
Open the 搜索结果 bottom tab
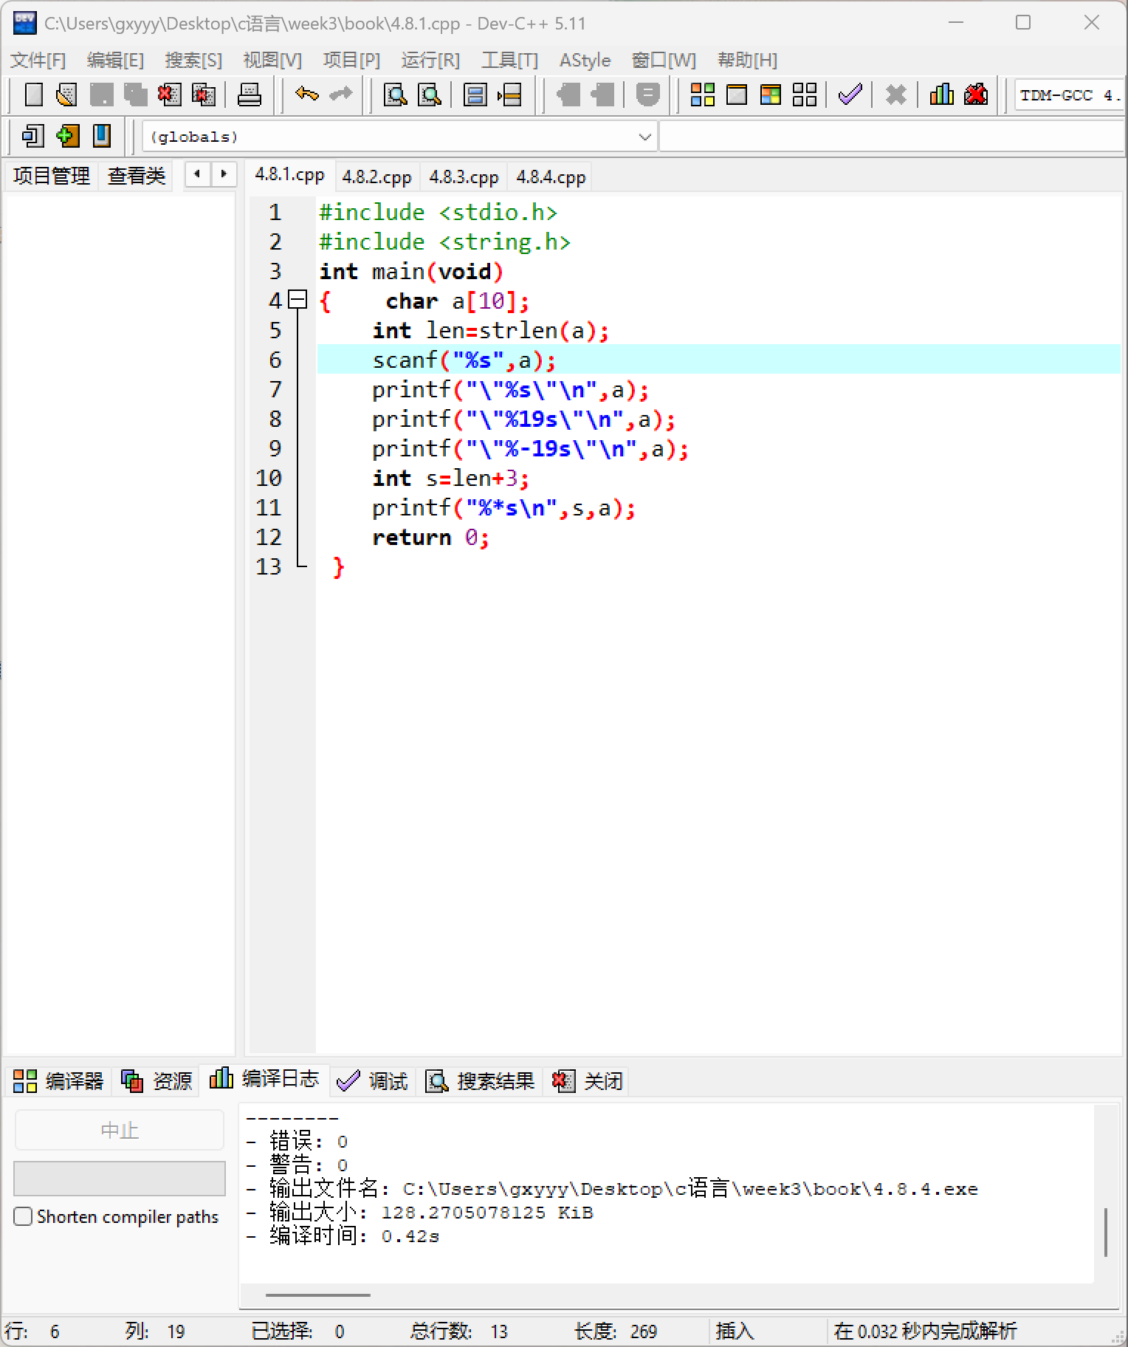479,1081
